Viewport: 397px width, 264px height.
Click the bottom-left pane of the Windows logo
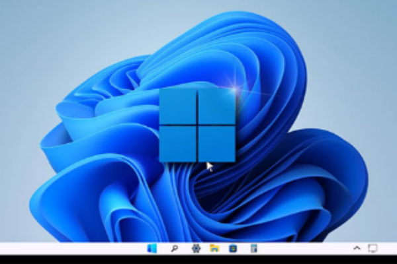click(x=177, y=143)
